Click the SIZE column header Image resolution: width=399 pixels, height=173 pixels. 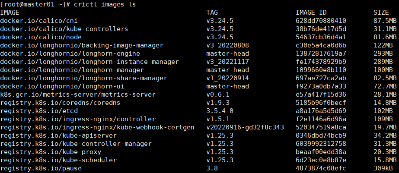[x=381, y=12]
